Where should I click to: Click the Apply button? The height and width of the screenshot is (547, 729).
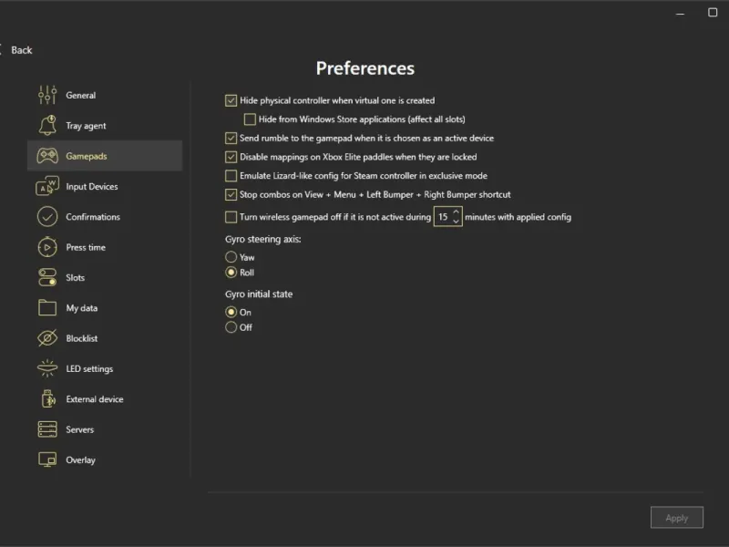point(676,518)
